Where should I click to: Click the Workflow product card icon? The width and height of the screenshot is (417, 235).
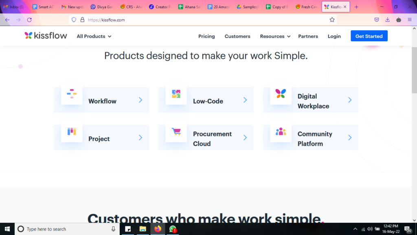[x=72, y=94]
